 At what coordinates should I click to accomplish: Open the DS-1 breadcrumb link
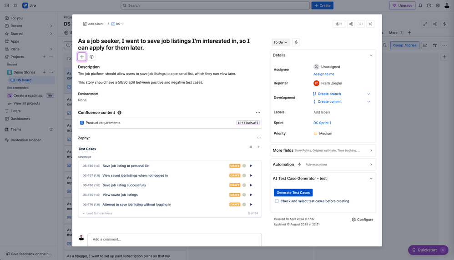coord(117,24)
